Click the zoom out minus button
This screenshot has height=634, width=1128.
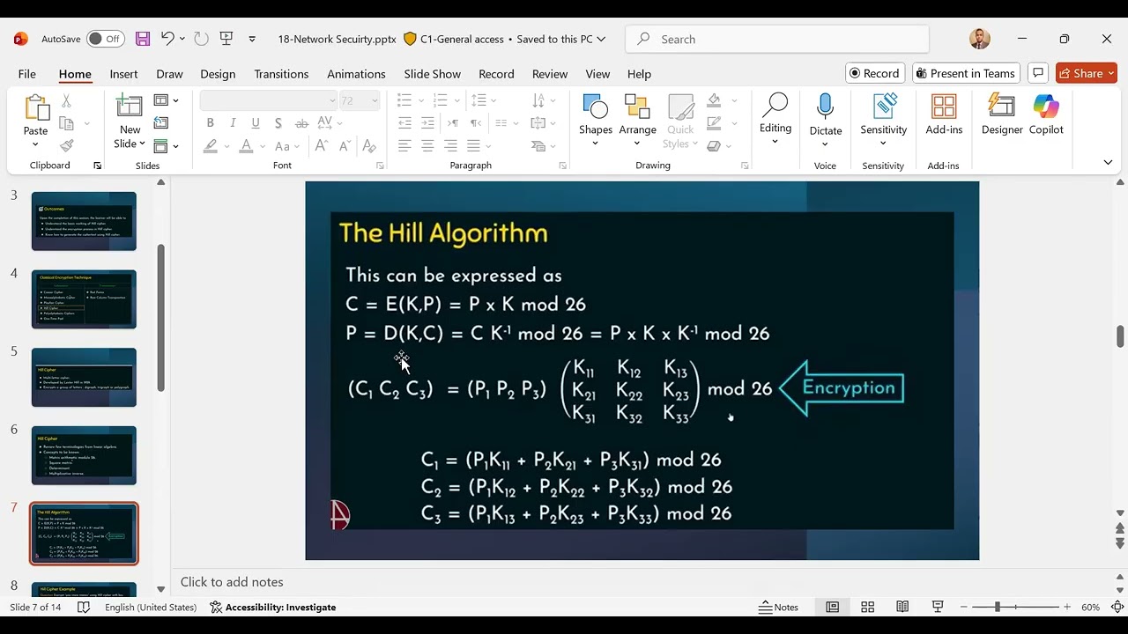962,607
